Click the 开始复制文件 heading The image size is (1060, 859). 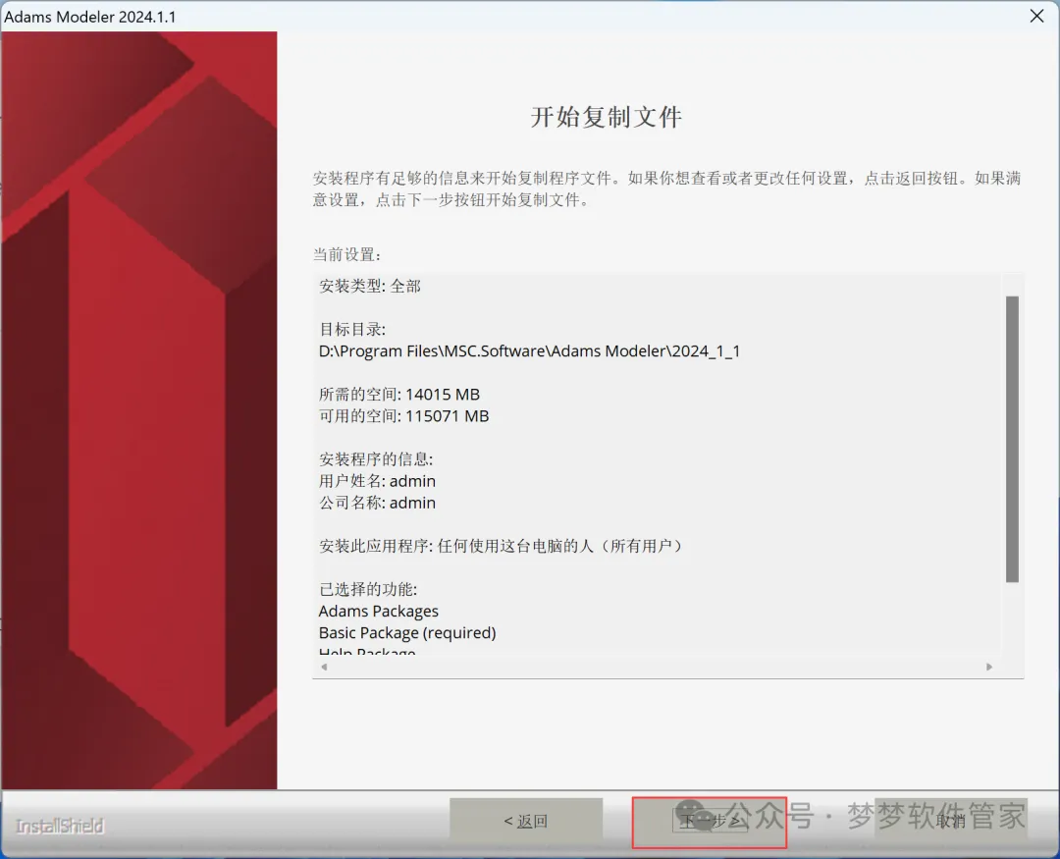[607, 117]
